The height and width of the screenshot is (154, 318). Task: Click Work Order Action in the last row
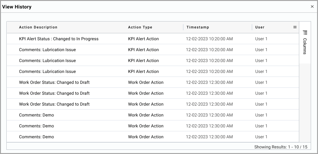coord(146,137)
